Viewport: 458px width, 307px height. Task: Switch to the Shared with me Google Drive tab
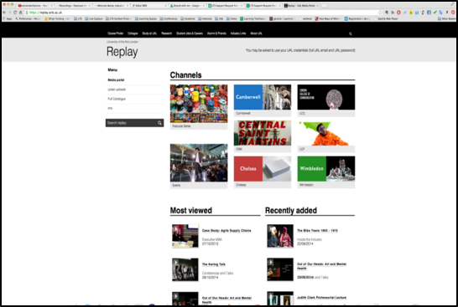point(187,6)
